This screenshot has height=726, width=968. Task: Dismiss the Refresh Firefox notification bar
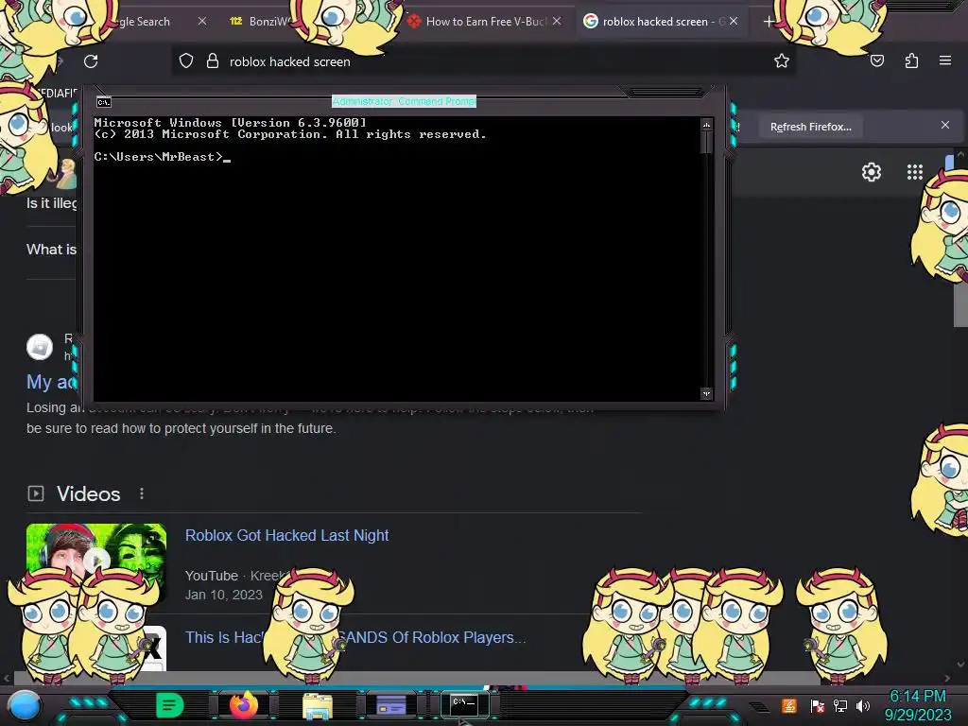(944, 125)
